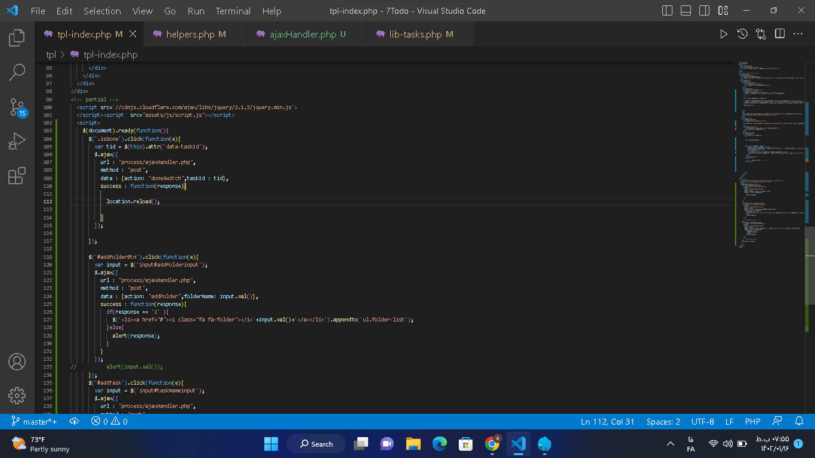Click the VS Code logo in title bar
Screen dimensions: 815x458
pos(13,11)
